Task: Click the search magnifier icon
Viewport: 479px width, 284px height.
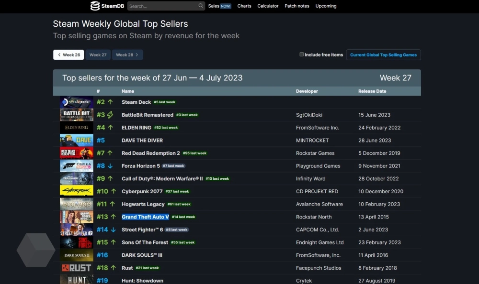Action: coord(201,6)
